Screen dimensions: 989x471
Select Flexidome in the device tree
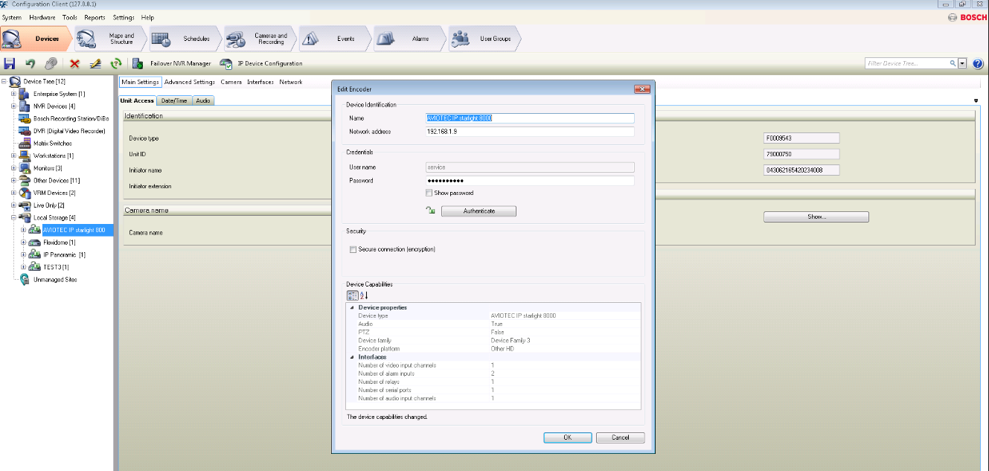tap(59, 243)
